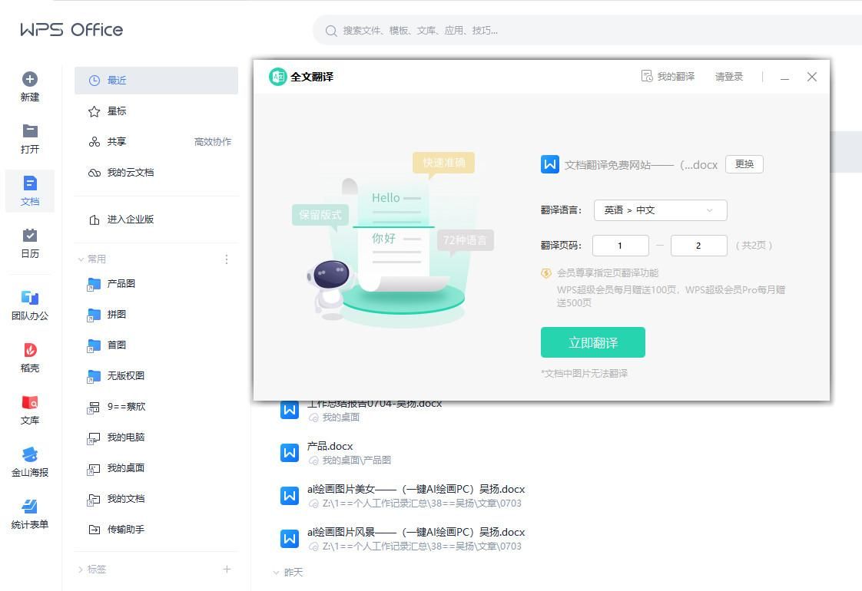This screenshot has width=862, height=591.
Task: Close the 全文翻译 dialog
Action: pos(812,77)
